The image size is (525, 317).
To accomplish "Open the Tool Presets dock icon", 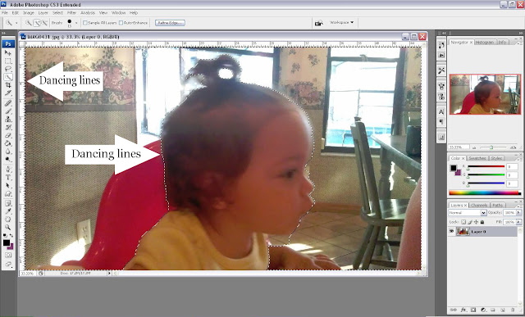I will pos(441,70).
